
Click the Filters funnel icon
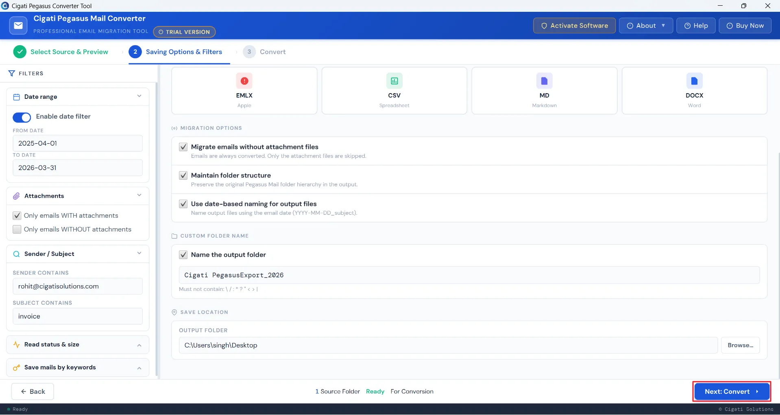(11, 73)
